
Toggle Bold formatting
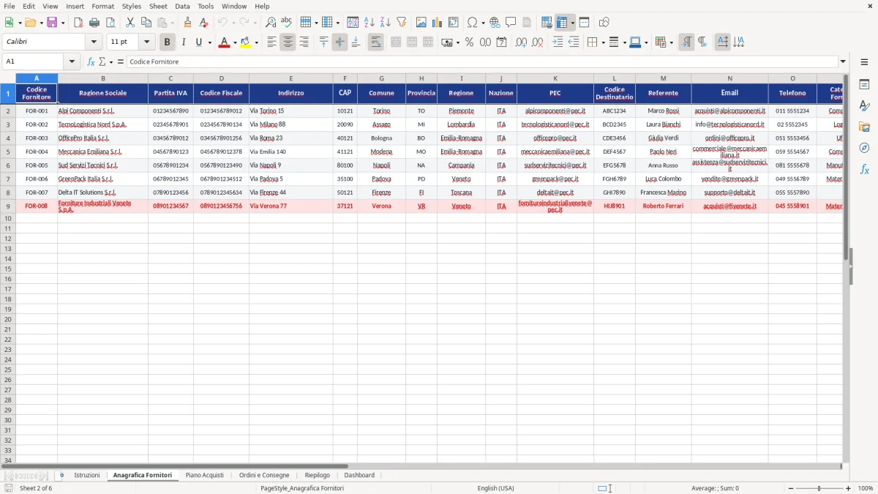(168, 42)
